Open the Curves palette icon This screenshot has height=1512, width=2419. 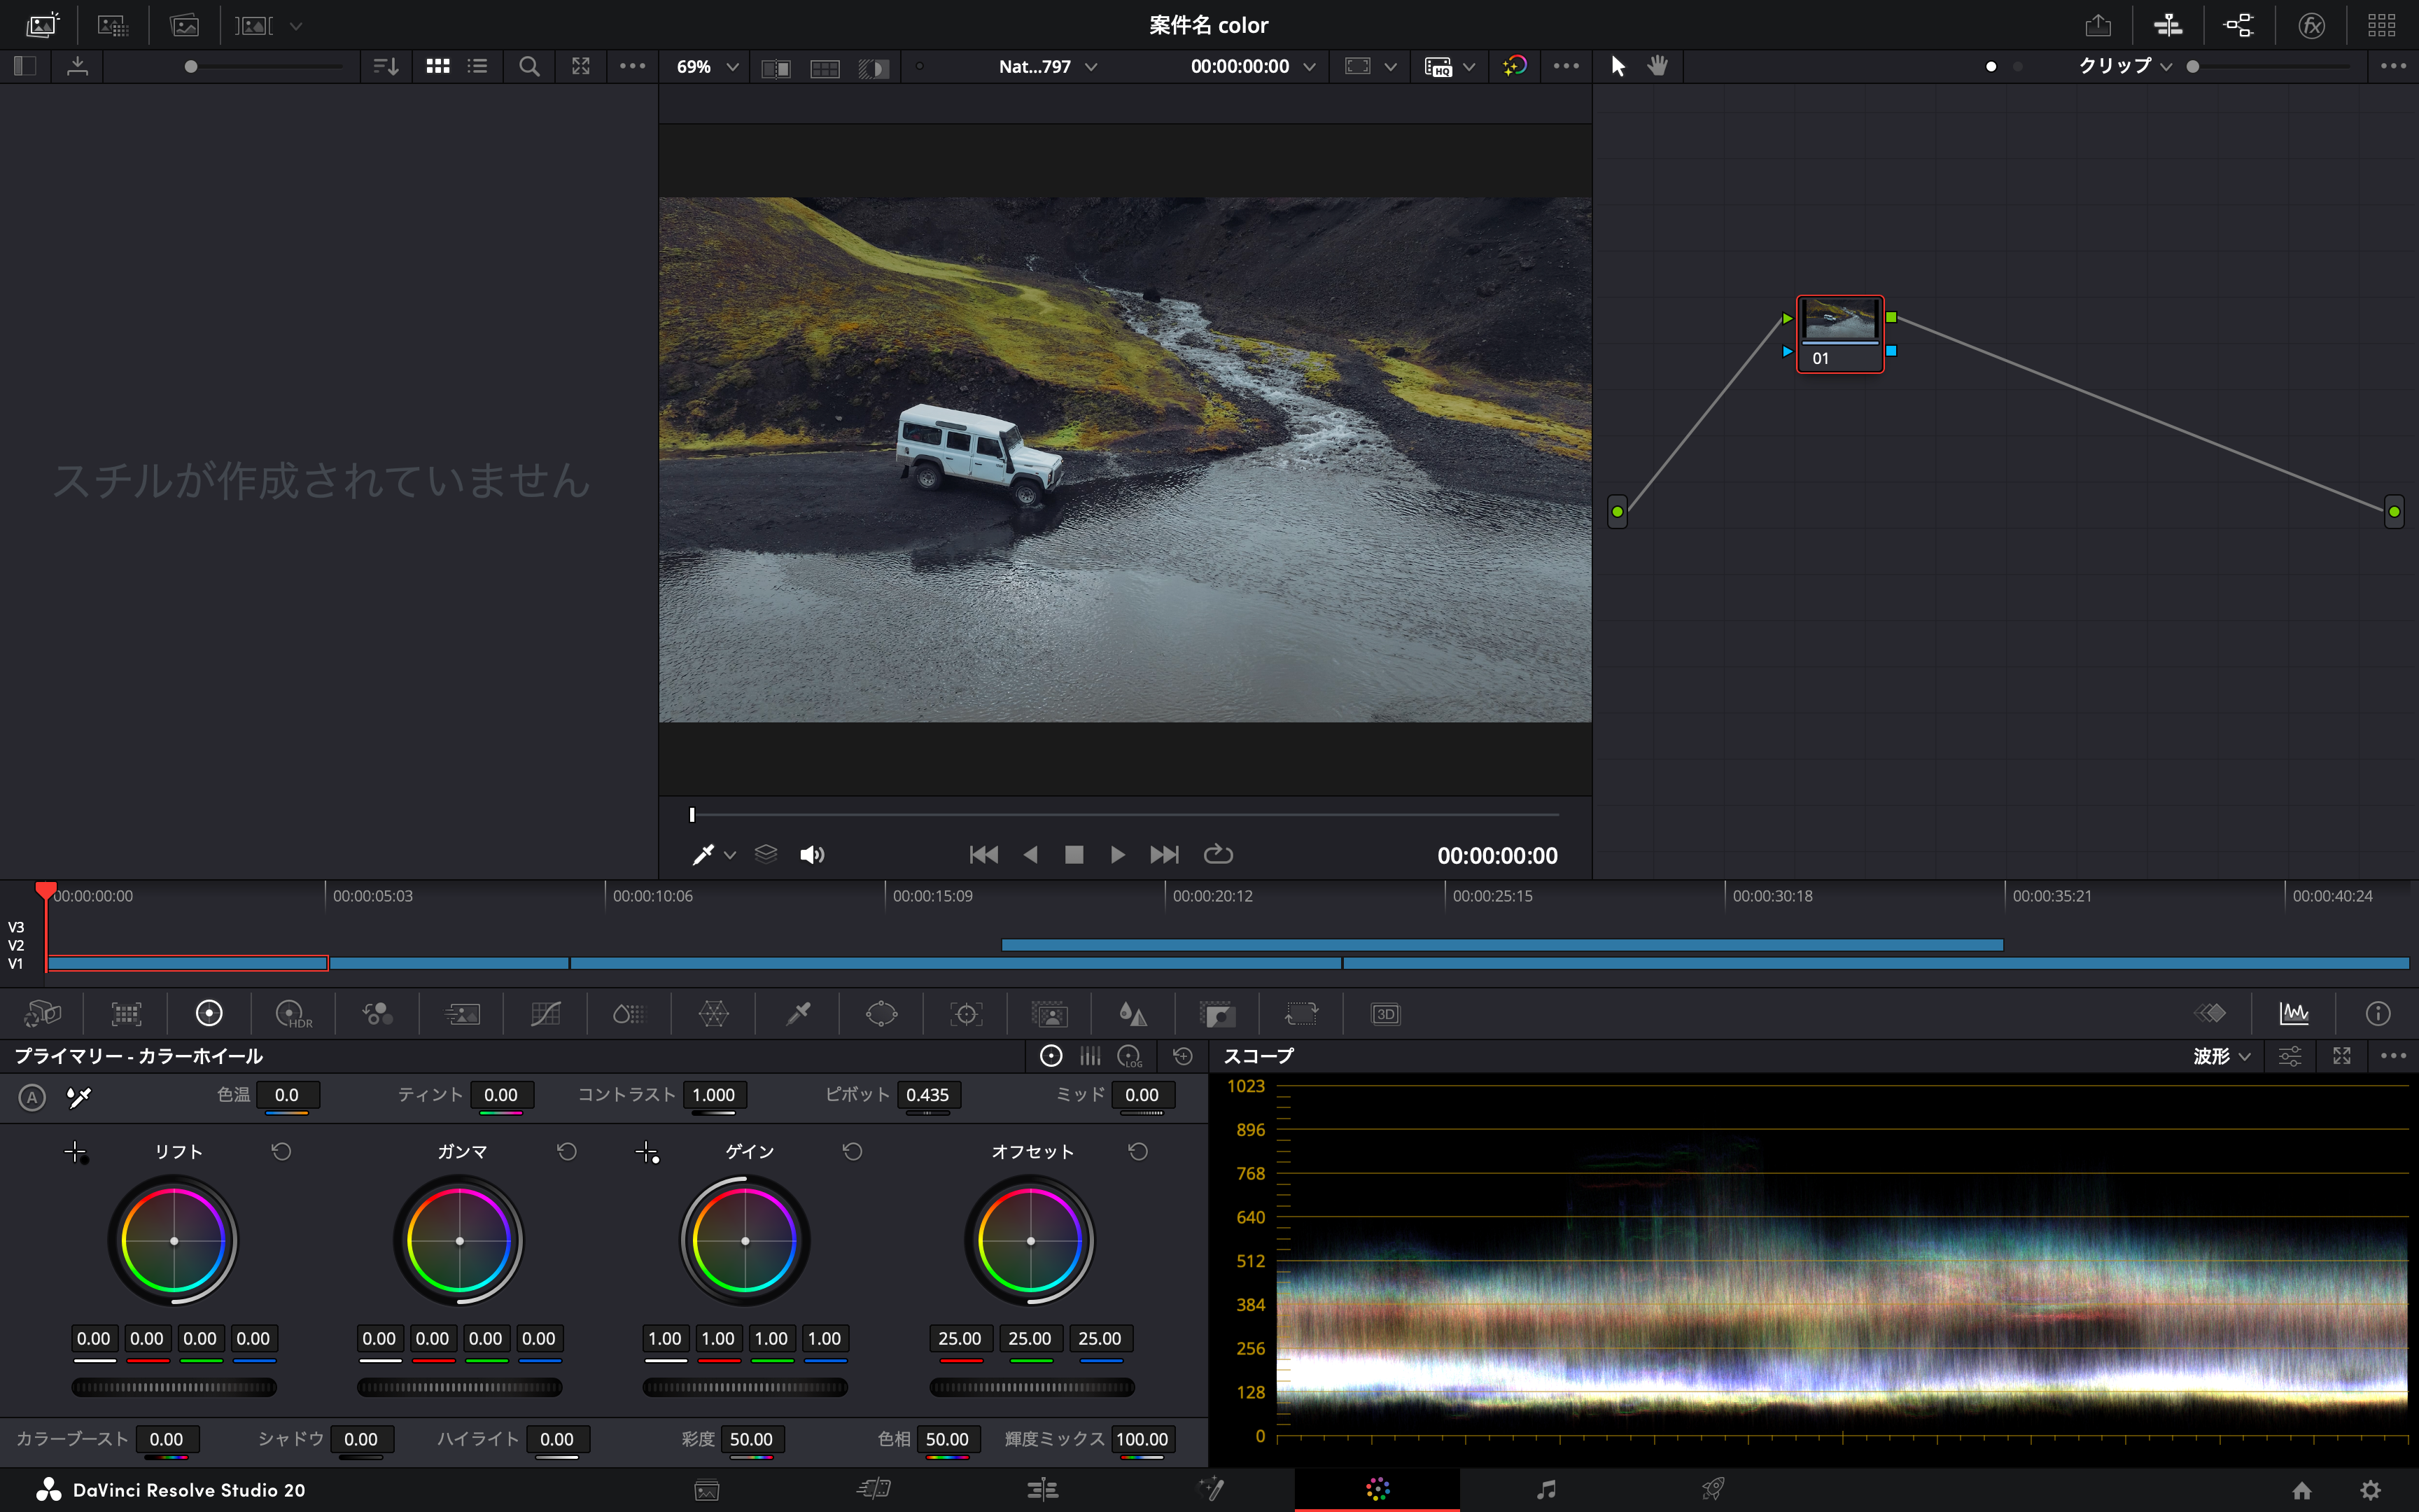click(545, 1014)
